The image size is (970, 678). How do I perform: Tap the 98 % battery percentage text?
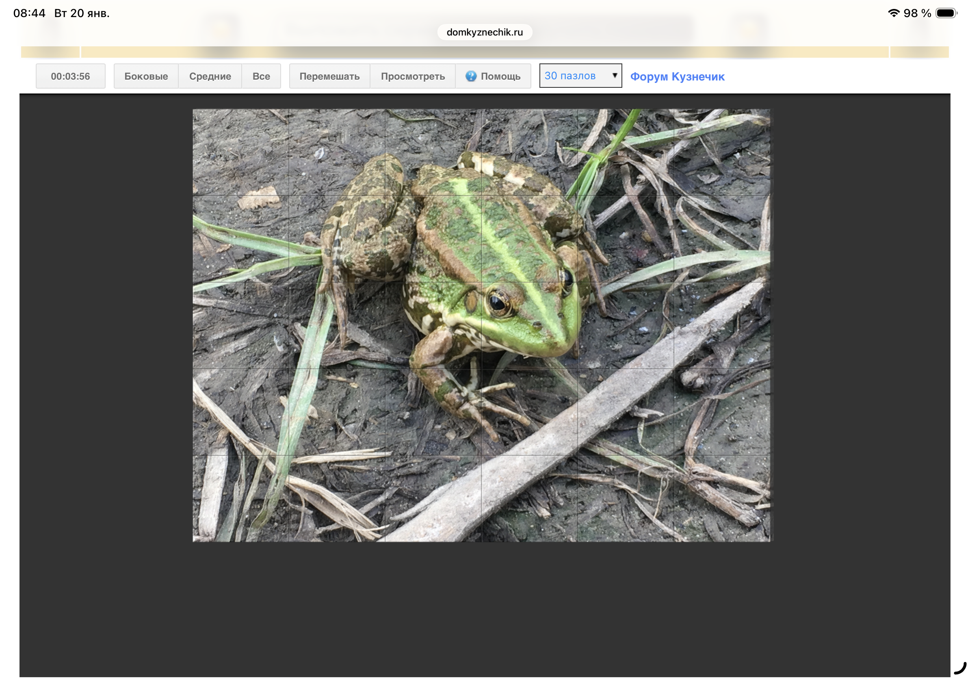(x=917, y=13)
